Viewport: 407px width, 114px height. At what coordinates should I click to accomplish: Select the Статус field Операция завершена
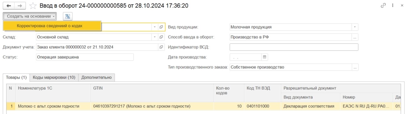[x=84, y=57]
